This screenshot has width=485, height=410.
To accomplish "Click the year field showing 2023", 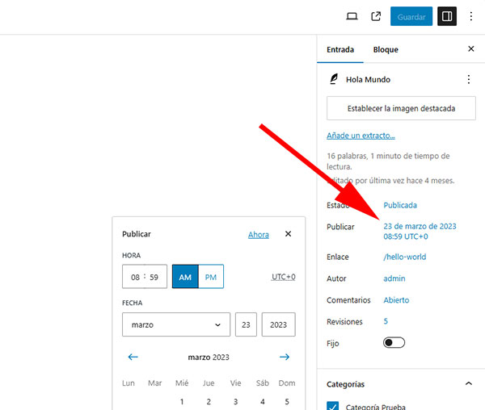I will (278, 324).
